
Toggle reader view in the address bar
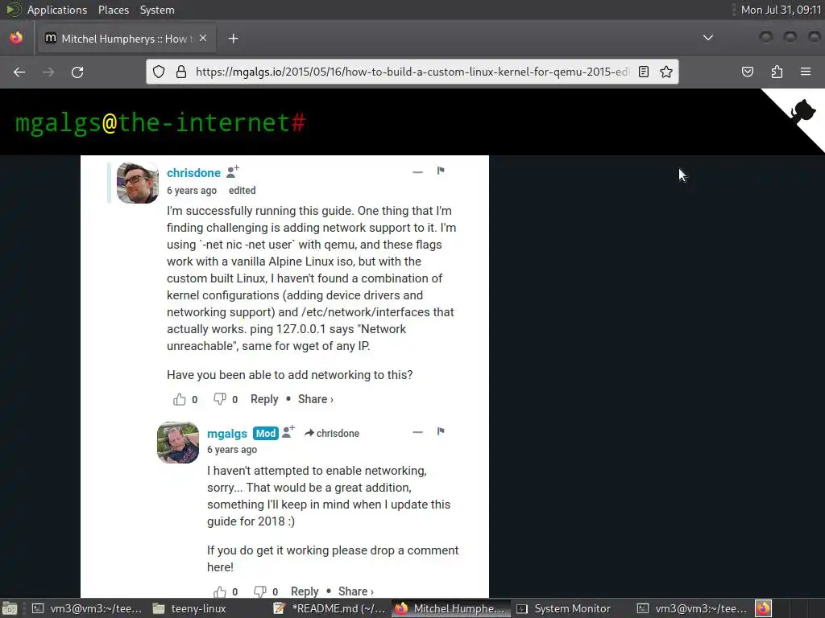[x=644, y=72]
